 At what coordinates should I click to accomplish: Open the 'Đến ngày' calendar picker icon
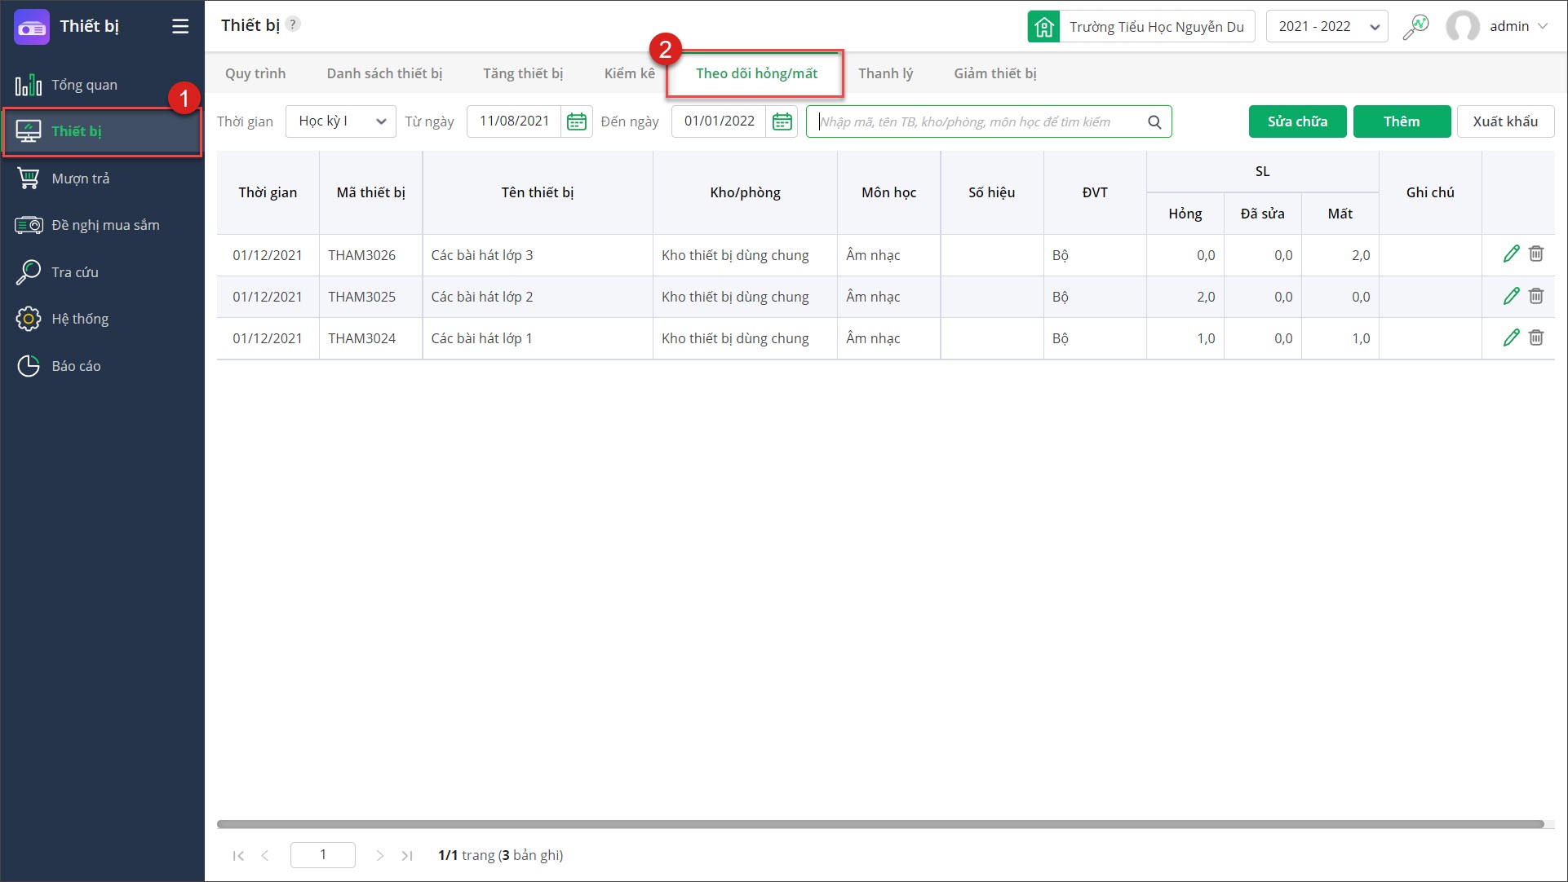[782, 121]
